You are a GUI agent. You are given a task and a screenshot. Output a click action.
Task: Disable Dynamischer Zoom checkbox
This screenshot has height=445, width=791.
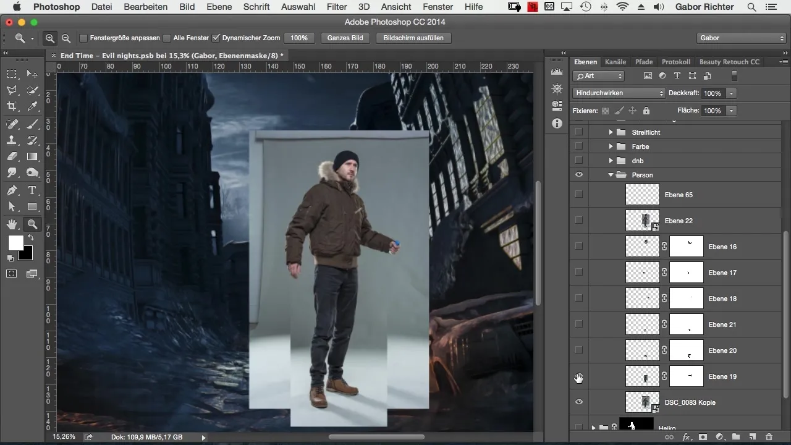[216, 38]
